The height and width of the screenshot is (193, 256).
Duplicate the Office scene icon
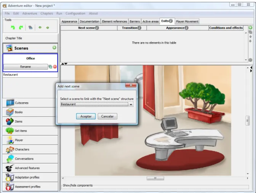[50, 67]
